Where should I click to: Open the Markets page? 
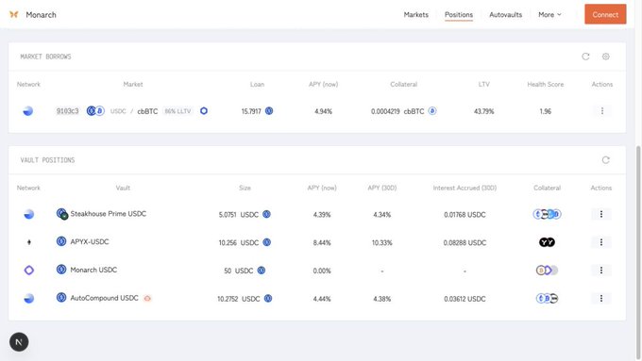[416, 15]
